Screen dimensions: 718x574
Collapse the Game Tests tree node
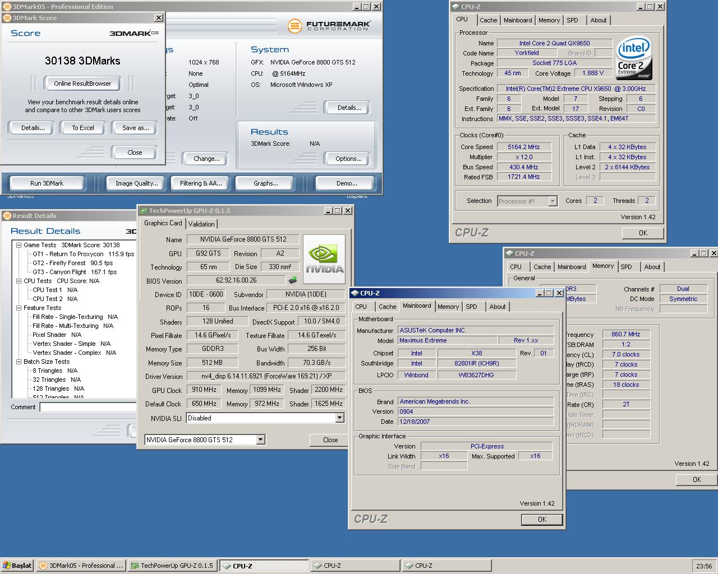click(x=19, y=245)
